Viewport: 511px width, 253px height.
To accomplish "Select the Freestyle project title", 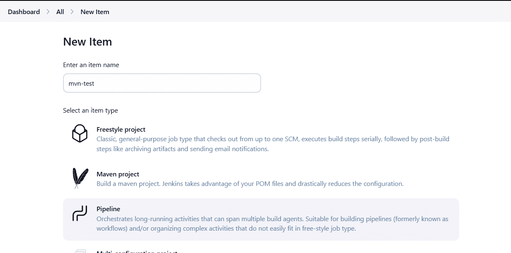I will [121, 130].
